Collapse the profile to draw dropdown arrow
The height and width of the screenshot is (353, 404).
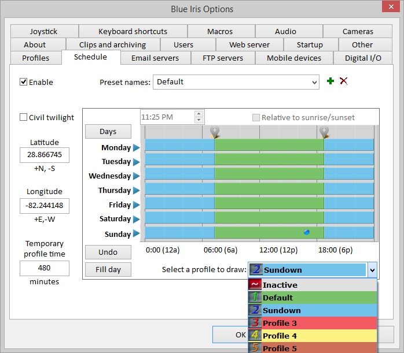click(x=372, y=270)
